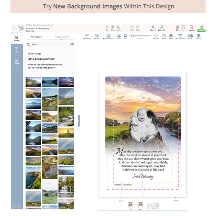Click the Reset rotation icon
The height and width of the screenshot is (216, 216).
[164, 36]
